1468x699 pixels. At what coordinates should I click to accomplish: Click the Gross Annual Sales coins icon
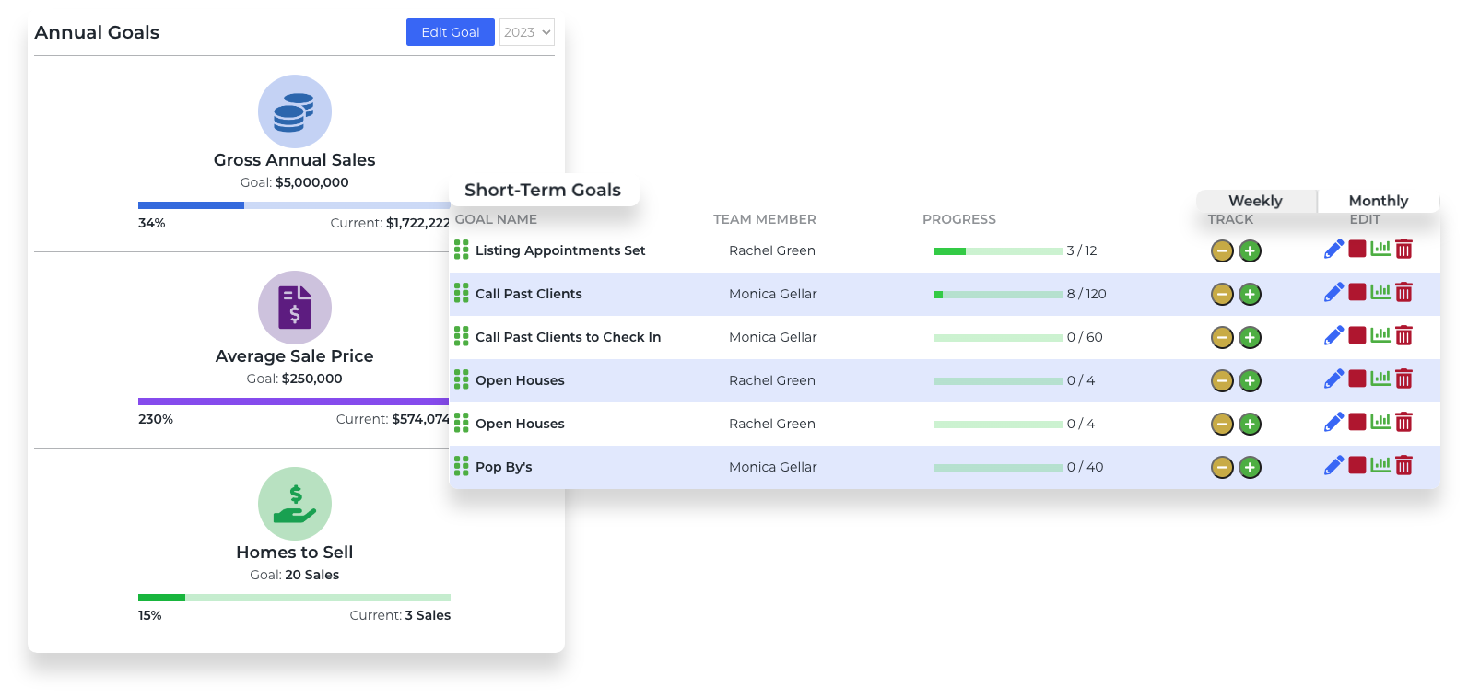tap(295, 111)
